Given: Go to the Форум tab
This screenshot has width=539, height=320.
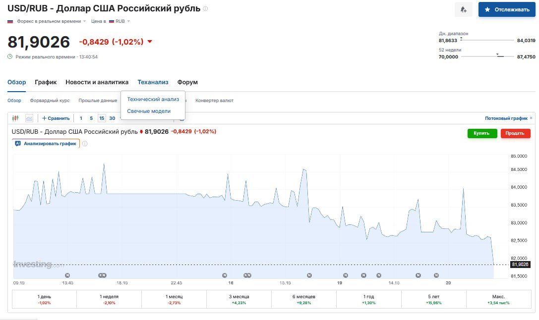Looking at the screenshot, I should point(187,82).
